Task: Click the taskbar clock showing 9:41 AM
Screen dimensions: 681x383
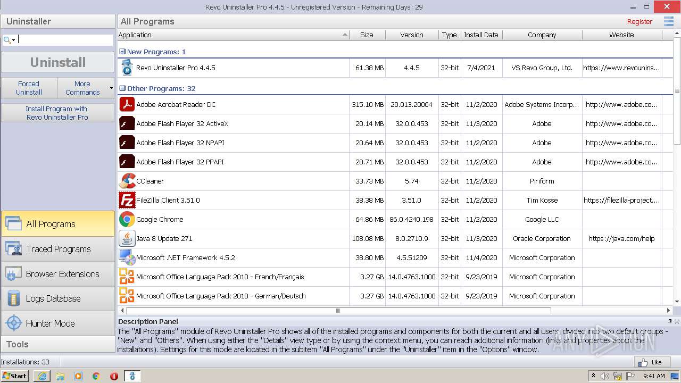Action: 654,376
